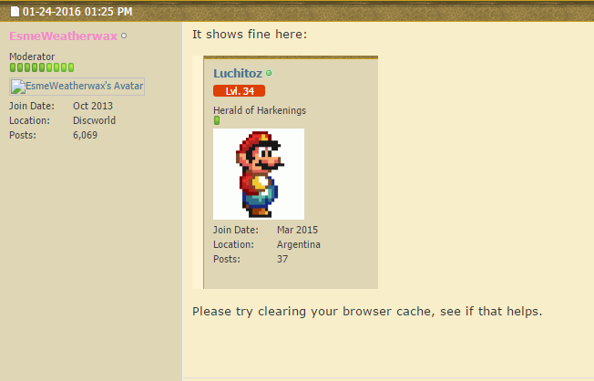594x381 pixels.
Task: Click the green online status icon beside Luchitoz
Action: click(269, 73)
